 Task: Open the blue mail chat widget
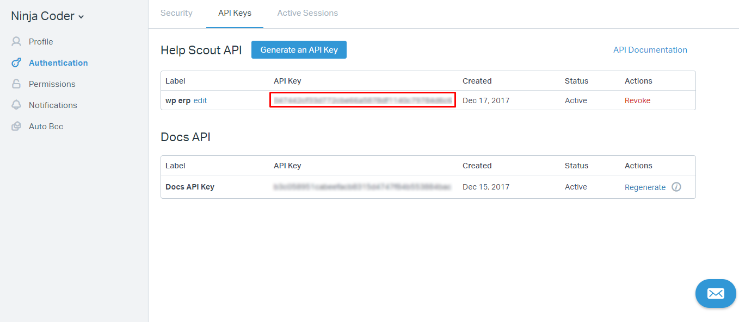click(x=716, y=294)
